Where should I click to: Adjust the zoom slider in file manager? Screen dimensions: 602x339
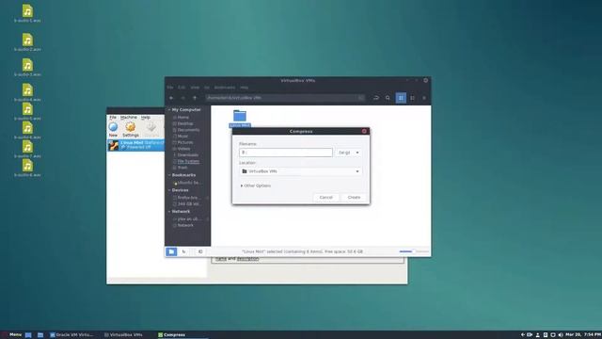(414, 251)
